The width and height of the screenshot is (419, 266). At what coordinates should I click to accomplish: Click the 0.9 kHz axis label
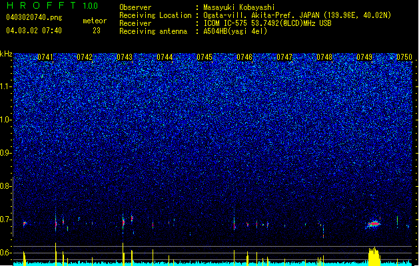(x=5, y=153)
